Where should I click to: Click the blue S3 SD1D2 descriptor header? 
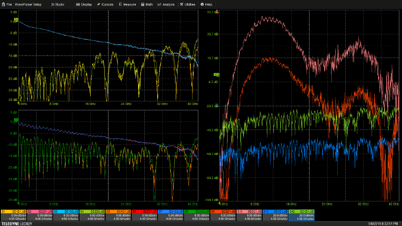pyautogui.click(x=66, y=211)
